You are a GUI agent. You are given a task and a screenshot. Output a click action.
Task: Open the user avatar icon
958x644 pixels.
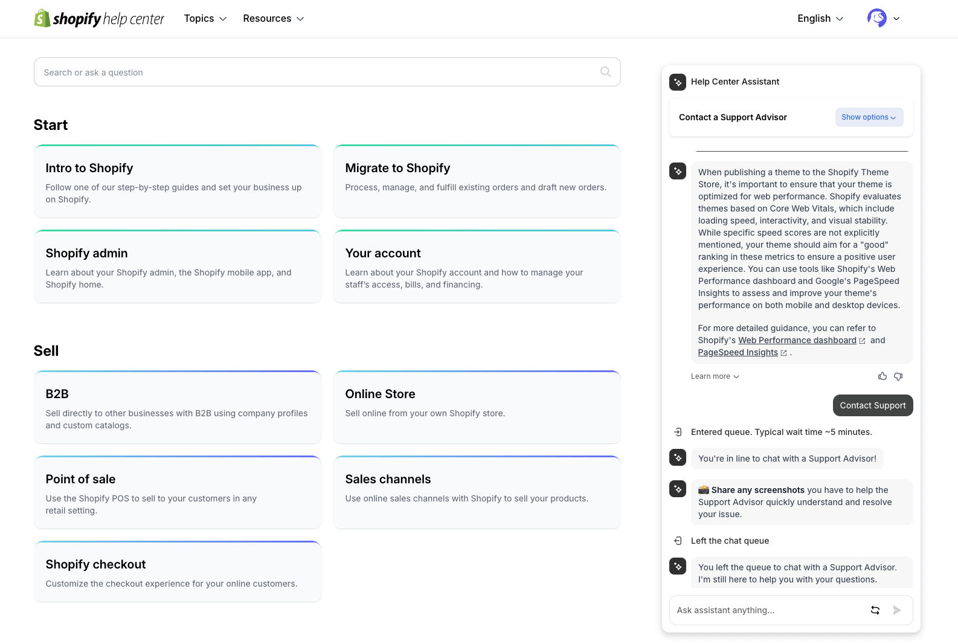pyautogui.click(x=877, y=18)
